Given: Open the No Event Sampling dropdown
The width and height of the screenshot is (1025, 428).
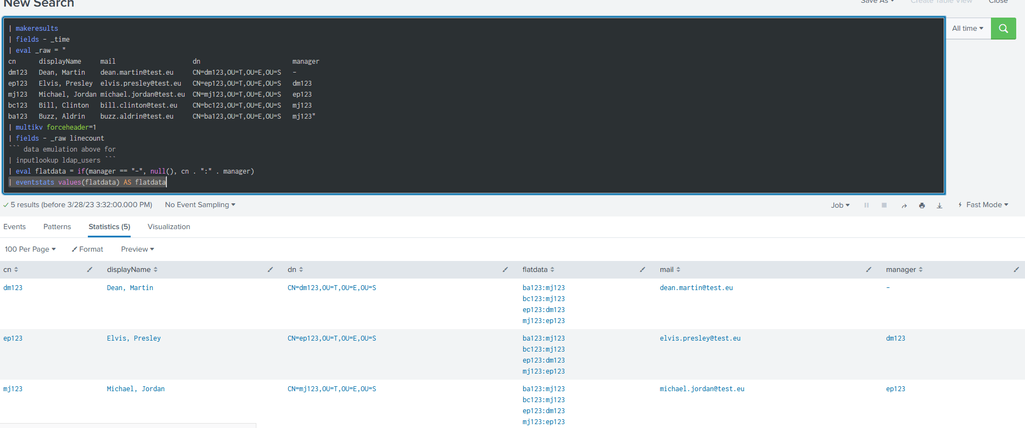Looking at the screenshot, I should pos(200,205).
